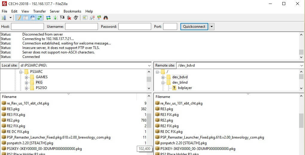Open the Remote site path dropdown
This screenshot has height=155, width=305.
point(301,65)
